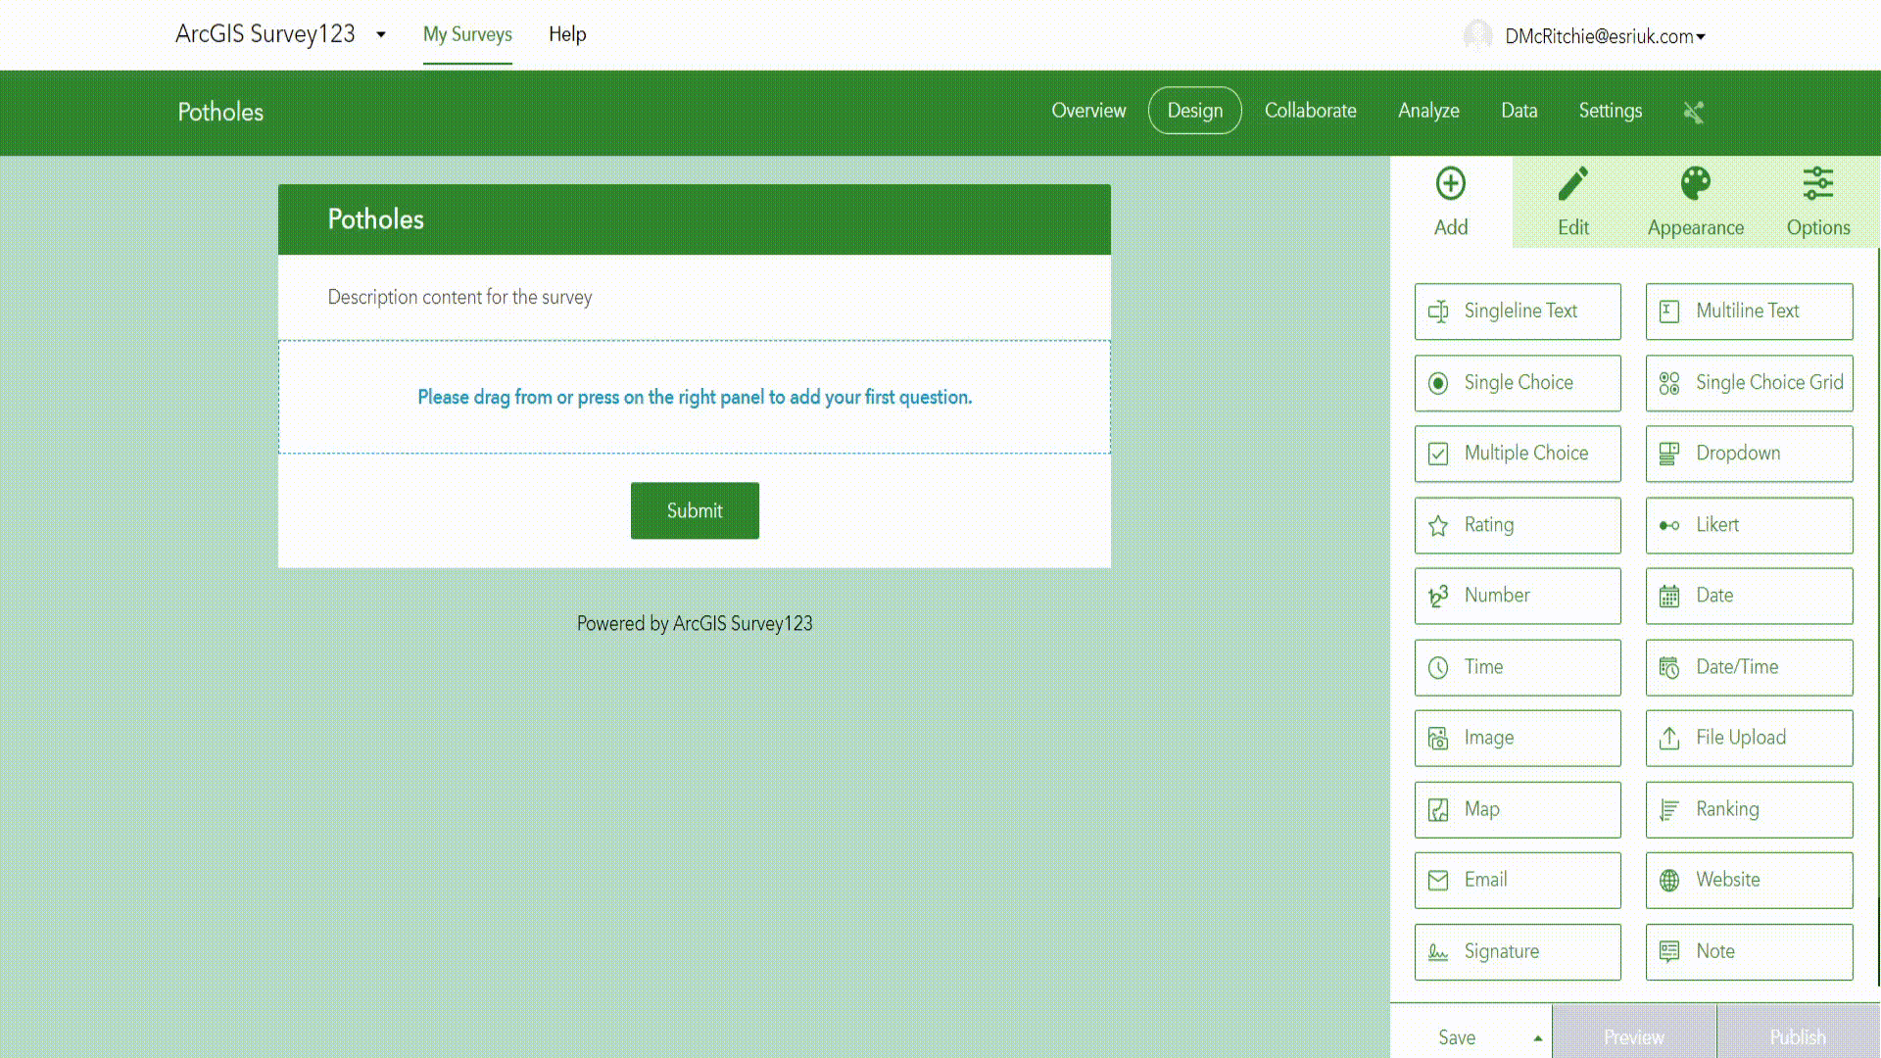Open the Analyze tab
Image resolution: width=1881 pixels, height=1058 pixels.
[x=1428, y=111]
